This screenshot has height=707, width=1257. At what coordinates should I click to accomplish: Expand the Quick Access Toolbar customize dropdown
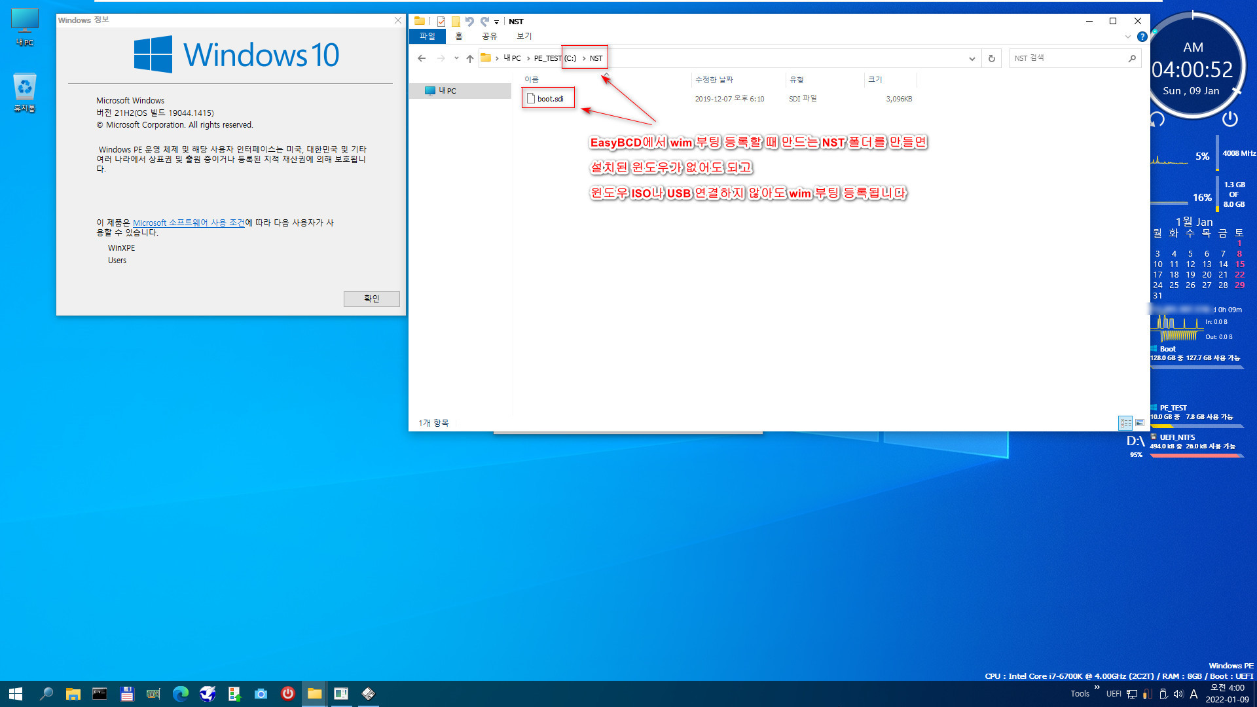497,22
